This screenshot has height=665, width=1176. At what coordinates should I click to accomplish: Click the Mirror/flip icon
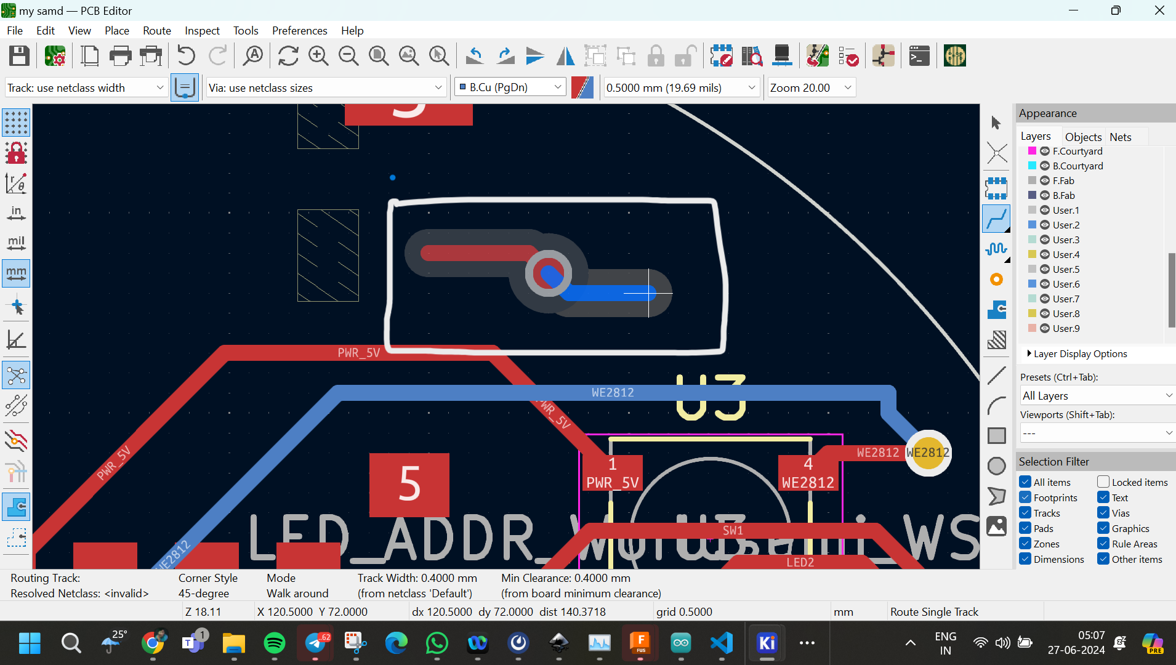tap(565, 56)
